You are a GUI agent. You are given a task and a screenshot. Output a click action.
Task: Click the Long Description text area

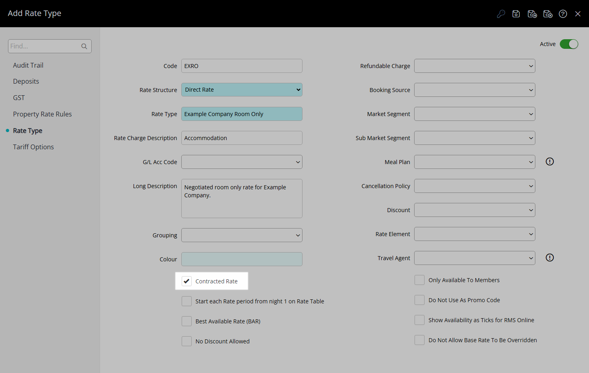tap(242, 199)
